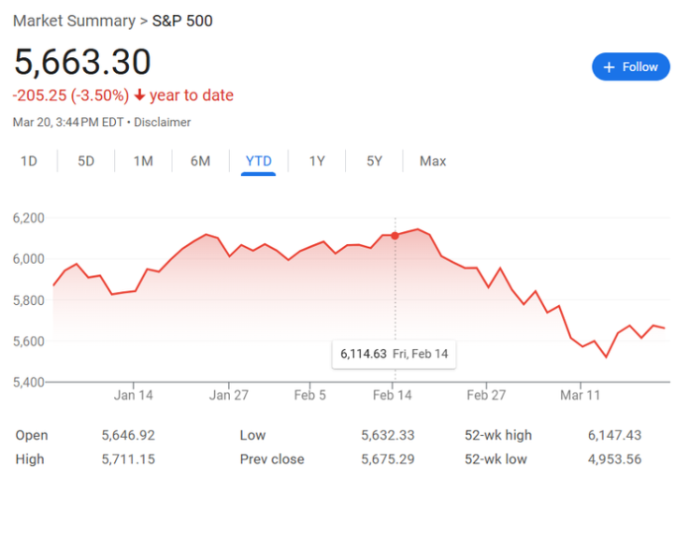Open the Disclaimer link
Image resolution: width=689 pixels, height=552 pixels.
162,122
